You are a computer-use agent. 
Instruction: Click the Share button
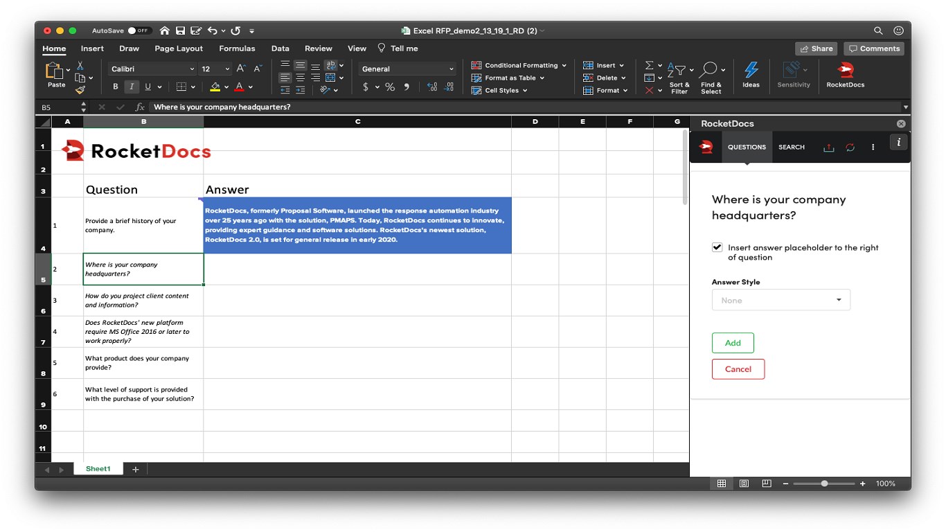[x=816, y=48]
